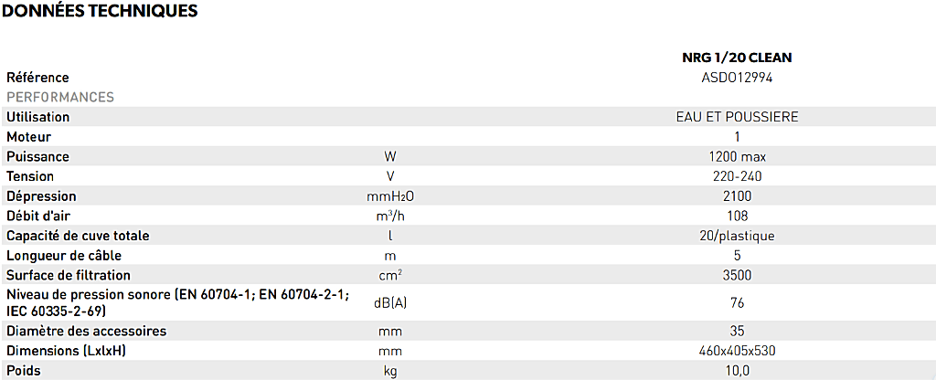The height and width of the screenshot is (380, 936).
Task: Select the 20/plastique capacity value
Action: point(737,236)
